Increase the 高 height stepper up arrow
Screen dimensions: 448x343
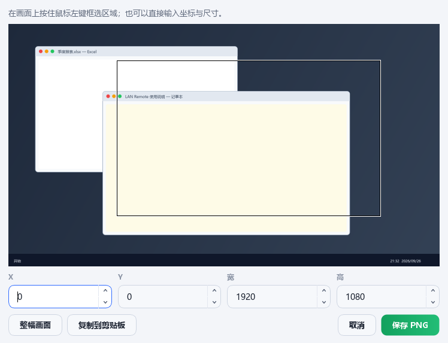pos(433,291)
